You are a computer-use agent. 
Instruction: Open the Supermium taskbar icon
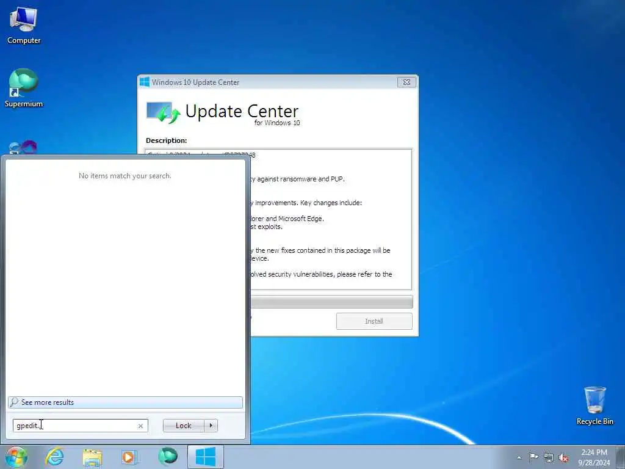(x=168, y=457)
